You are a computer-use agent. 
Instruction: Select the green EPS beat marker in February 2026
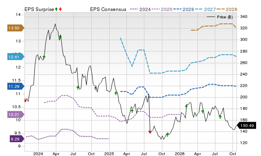pos(186,106)
